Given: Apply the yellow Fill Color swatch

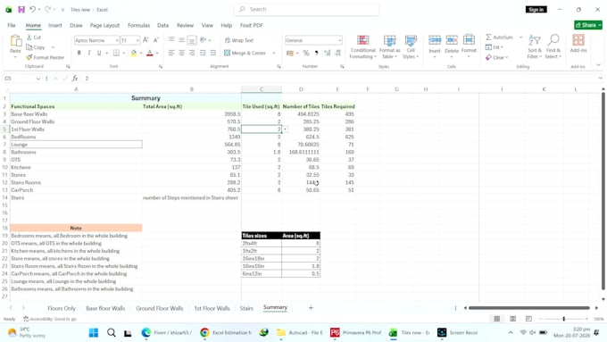Looking at the screenshot, I should pos(134,53).
